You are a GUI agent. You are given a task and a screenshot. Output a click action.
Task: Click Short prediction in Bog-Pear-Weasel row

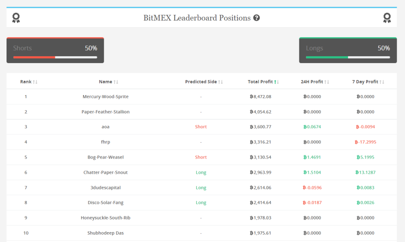201,157
